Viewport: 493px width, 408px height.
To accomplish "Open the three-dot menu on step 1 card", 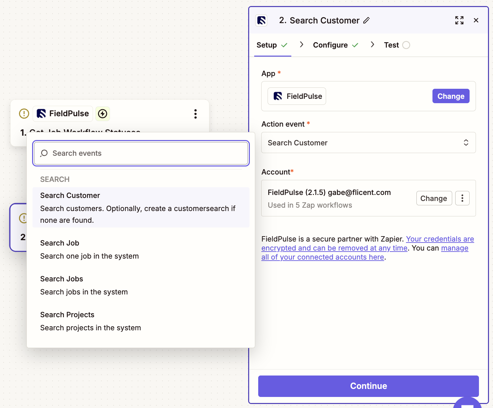I will point(195,114).
